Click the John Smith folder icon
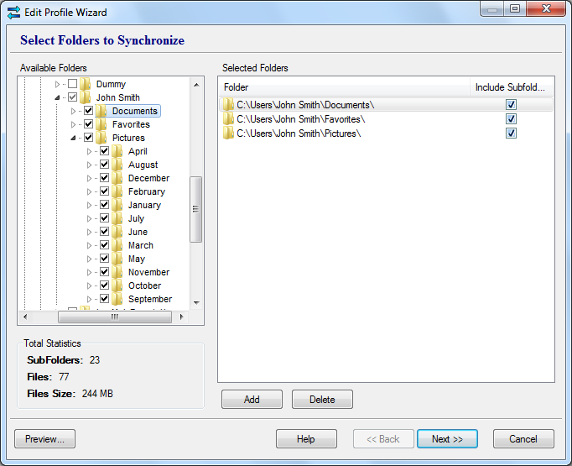Viewport: 572px width, 466px height. [x=86, y=97]
